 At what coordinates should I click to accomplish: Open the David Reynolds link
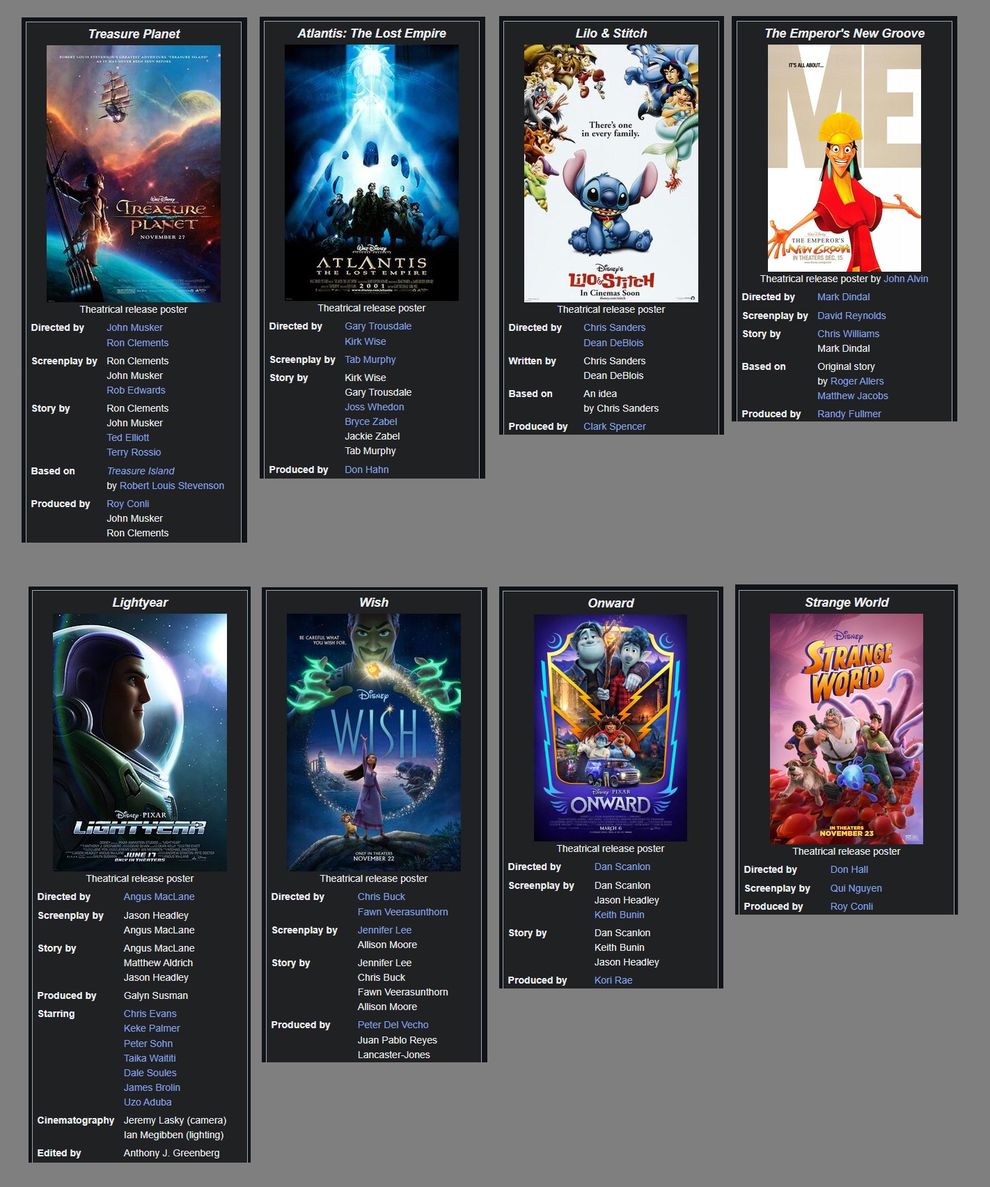pyautogui.click(x=851, y=316)
